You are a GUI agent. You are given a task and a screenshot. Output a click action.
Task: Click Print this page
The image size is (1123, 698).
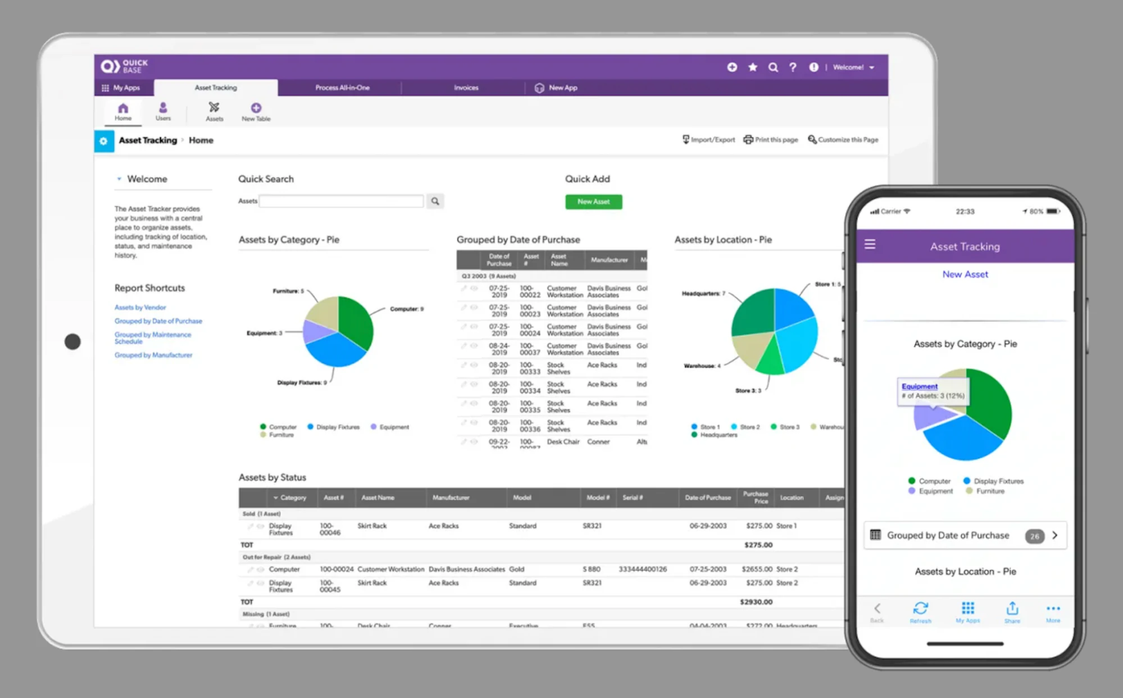pos(771,140)
